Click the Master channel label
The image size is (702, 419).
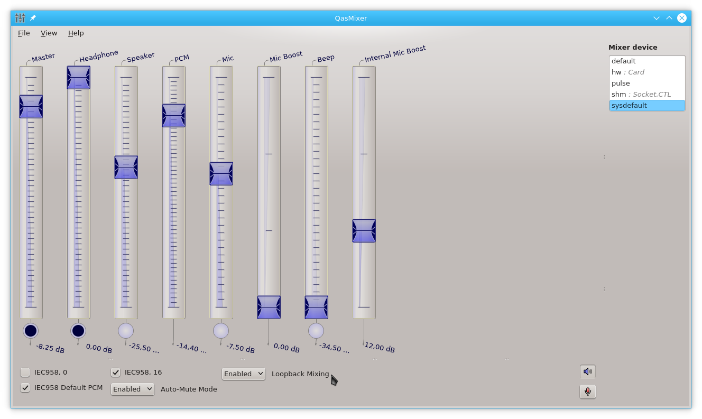[x=43, y=58]
